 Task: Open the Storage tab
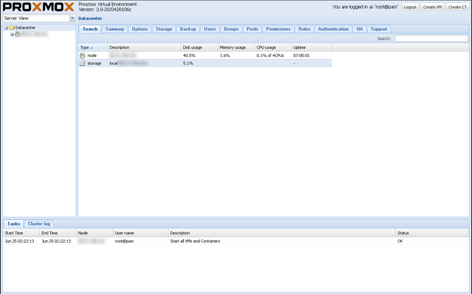coord(164,29)
